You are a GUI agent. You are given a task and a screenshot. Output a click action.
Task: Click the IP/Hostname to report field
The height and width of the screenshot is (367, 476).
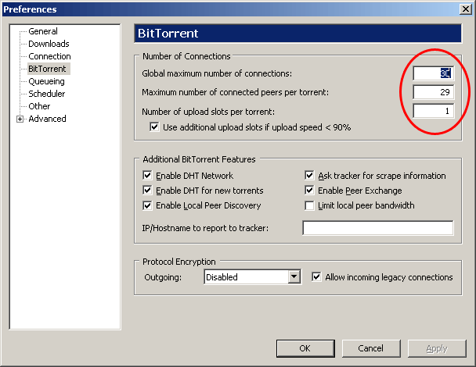(x=378, y=228)
